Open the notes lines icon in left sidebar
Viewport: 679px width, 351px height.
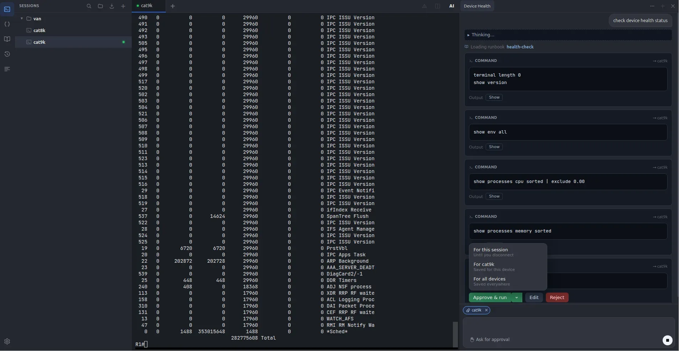pyautogui.click(x=7, y=69)
